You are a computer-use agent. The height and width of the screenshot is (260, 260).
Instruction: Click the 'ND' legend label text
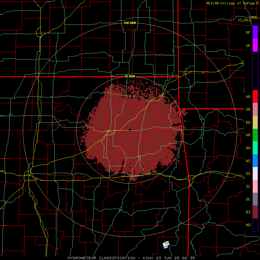tap(248, 225)
